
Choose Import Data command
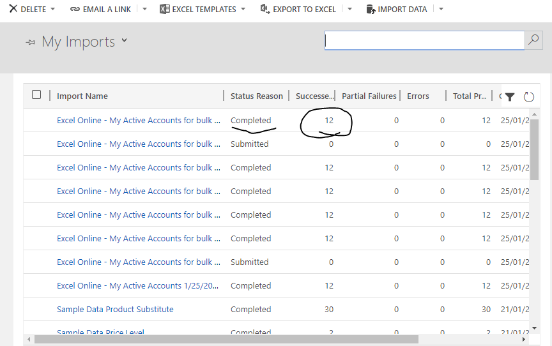[402, 9]
